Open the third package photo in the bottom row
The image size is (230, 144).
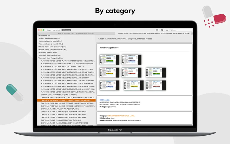click(x=156, y=85)
